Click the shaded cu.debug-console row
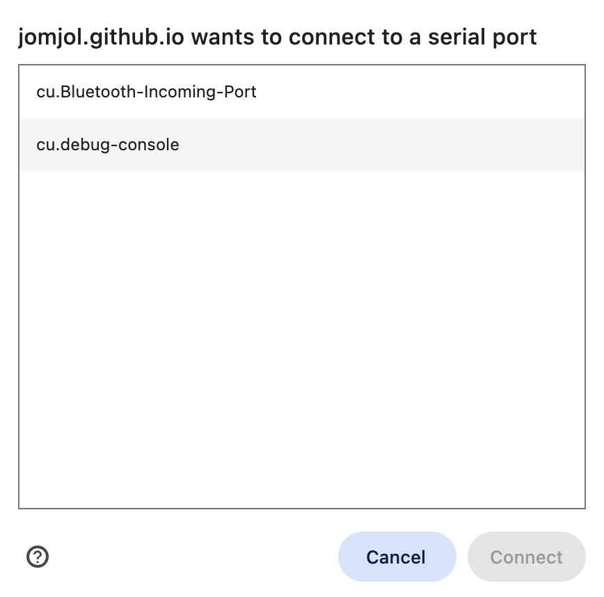 click(301, 145)
